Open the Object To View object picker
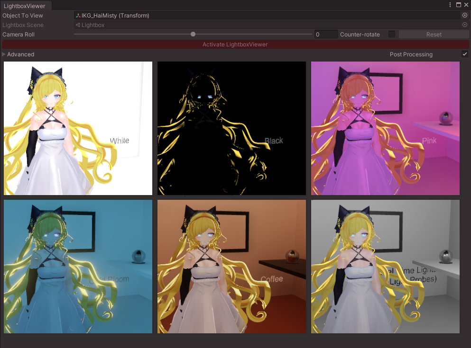The image size is (471, 348). (x=465, y=15)
